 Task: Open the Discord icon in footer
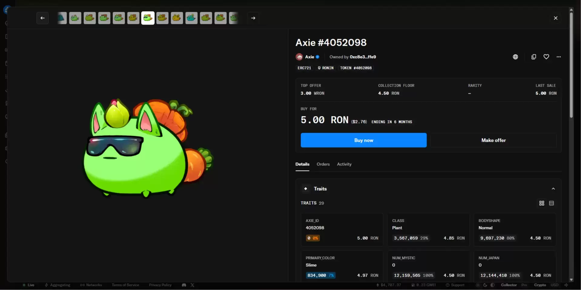point(184,285)
